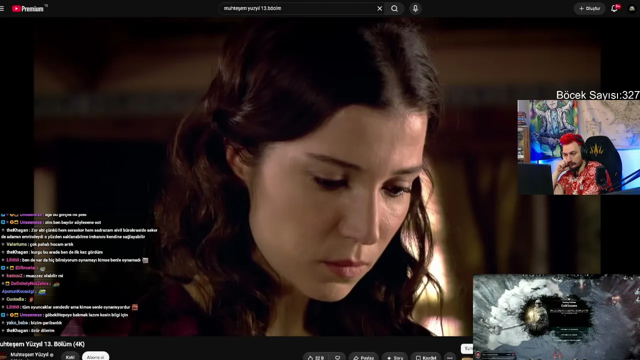Save the video with Kaydet
The height and width of the screenshot is (360, 640).
[426, 357]
